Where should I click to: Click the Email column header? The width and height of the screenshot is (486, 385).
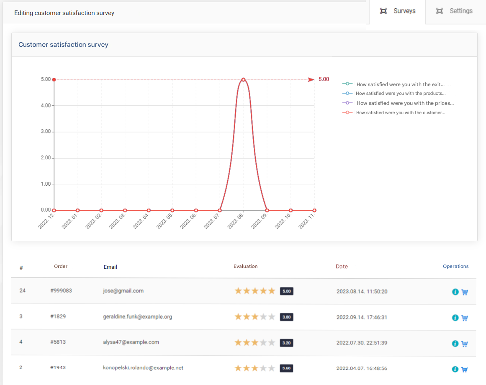point(111,267)
